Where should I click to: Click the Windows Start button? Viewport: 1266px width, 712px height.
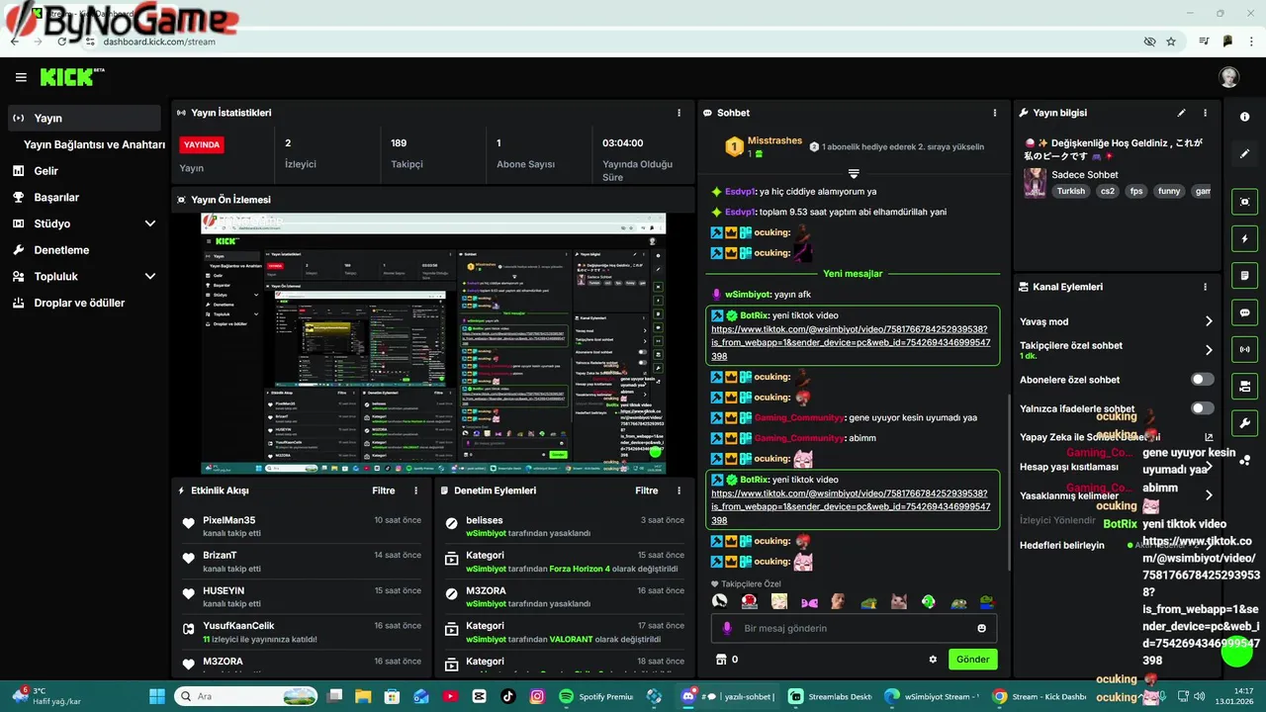[x=157, y=696]
